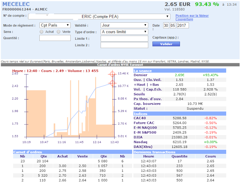This screenshot has width=242, height=182.
Task: Open the Type d'ordre dropdown
Action: click(124, 32)
